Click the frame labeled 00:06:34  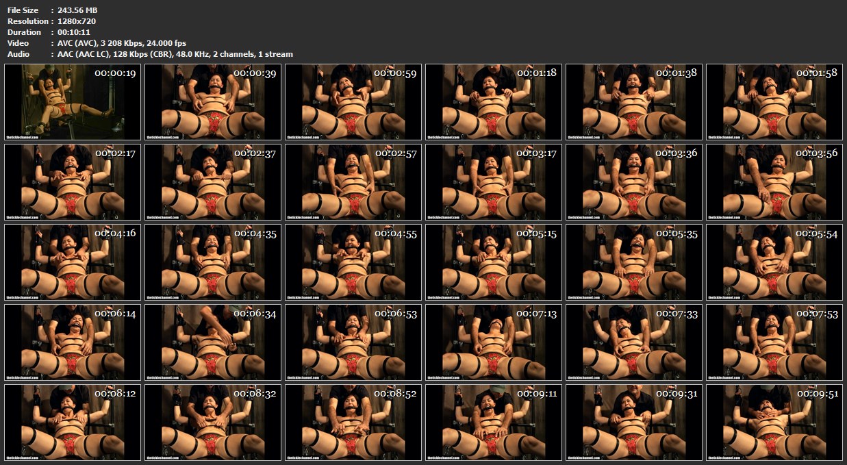coord(212,342)
